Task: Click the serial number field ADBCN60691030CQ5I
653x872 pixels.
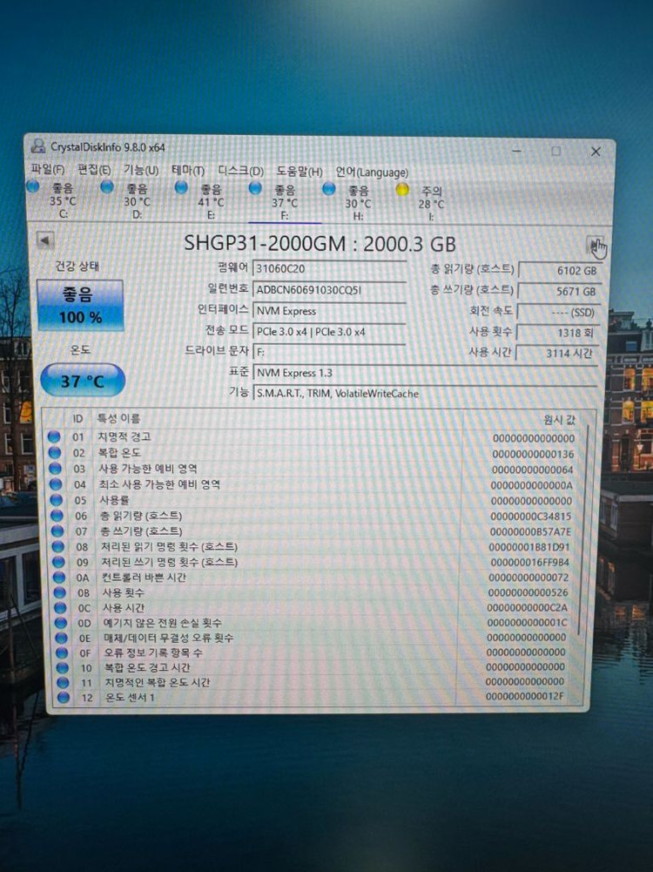Action: (x=330, y=290)
